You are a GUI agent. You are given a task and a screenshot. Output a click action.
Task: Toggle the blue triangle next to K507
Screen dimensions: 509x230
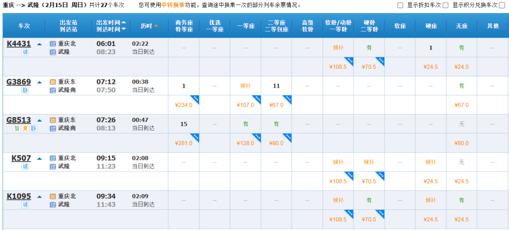tap(40, 159)
